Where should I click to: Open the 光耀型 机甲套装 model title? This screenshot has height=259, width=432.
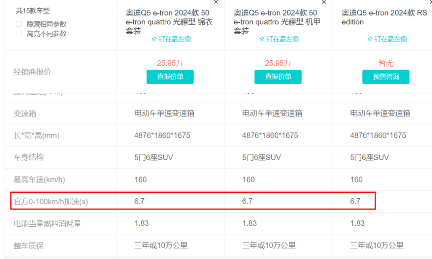tap(277, 22)
